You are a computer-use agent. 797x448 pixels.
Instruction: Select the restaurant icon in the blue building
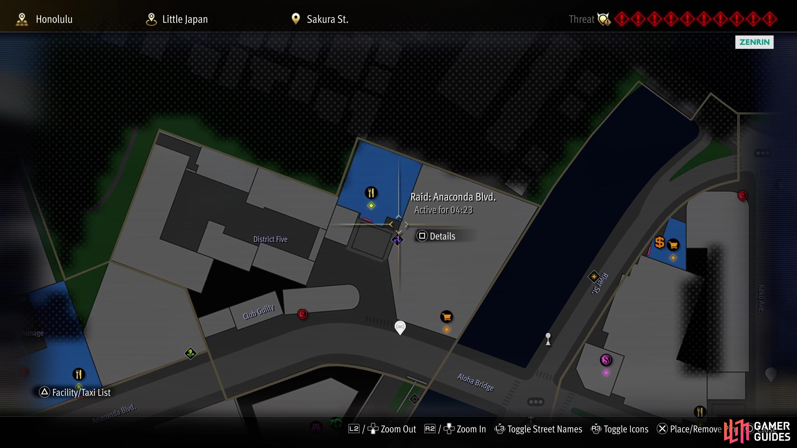(x=371, y=193)
